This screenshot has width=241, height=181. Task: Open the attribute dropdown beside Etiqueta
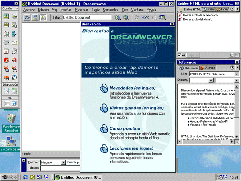[237, 80]
